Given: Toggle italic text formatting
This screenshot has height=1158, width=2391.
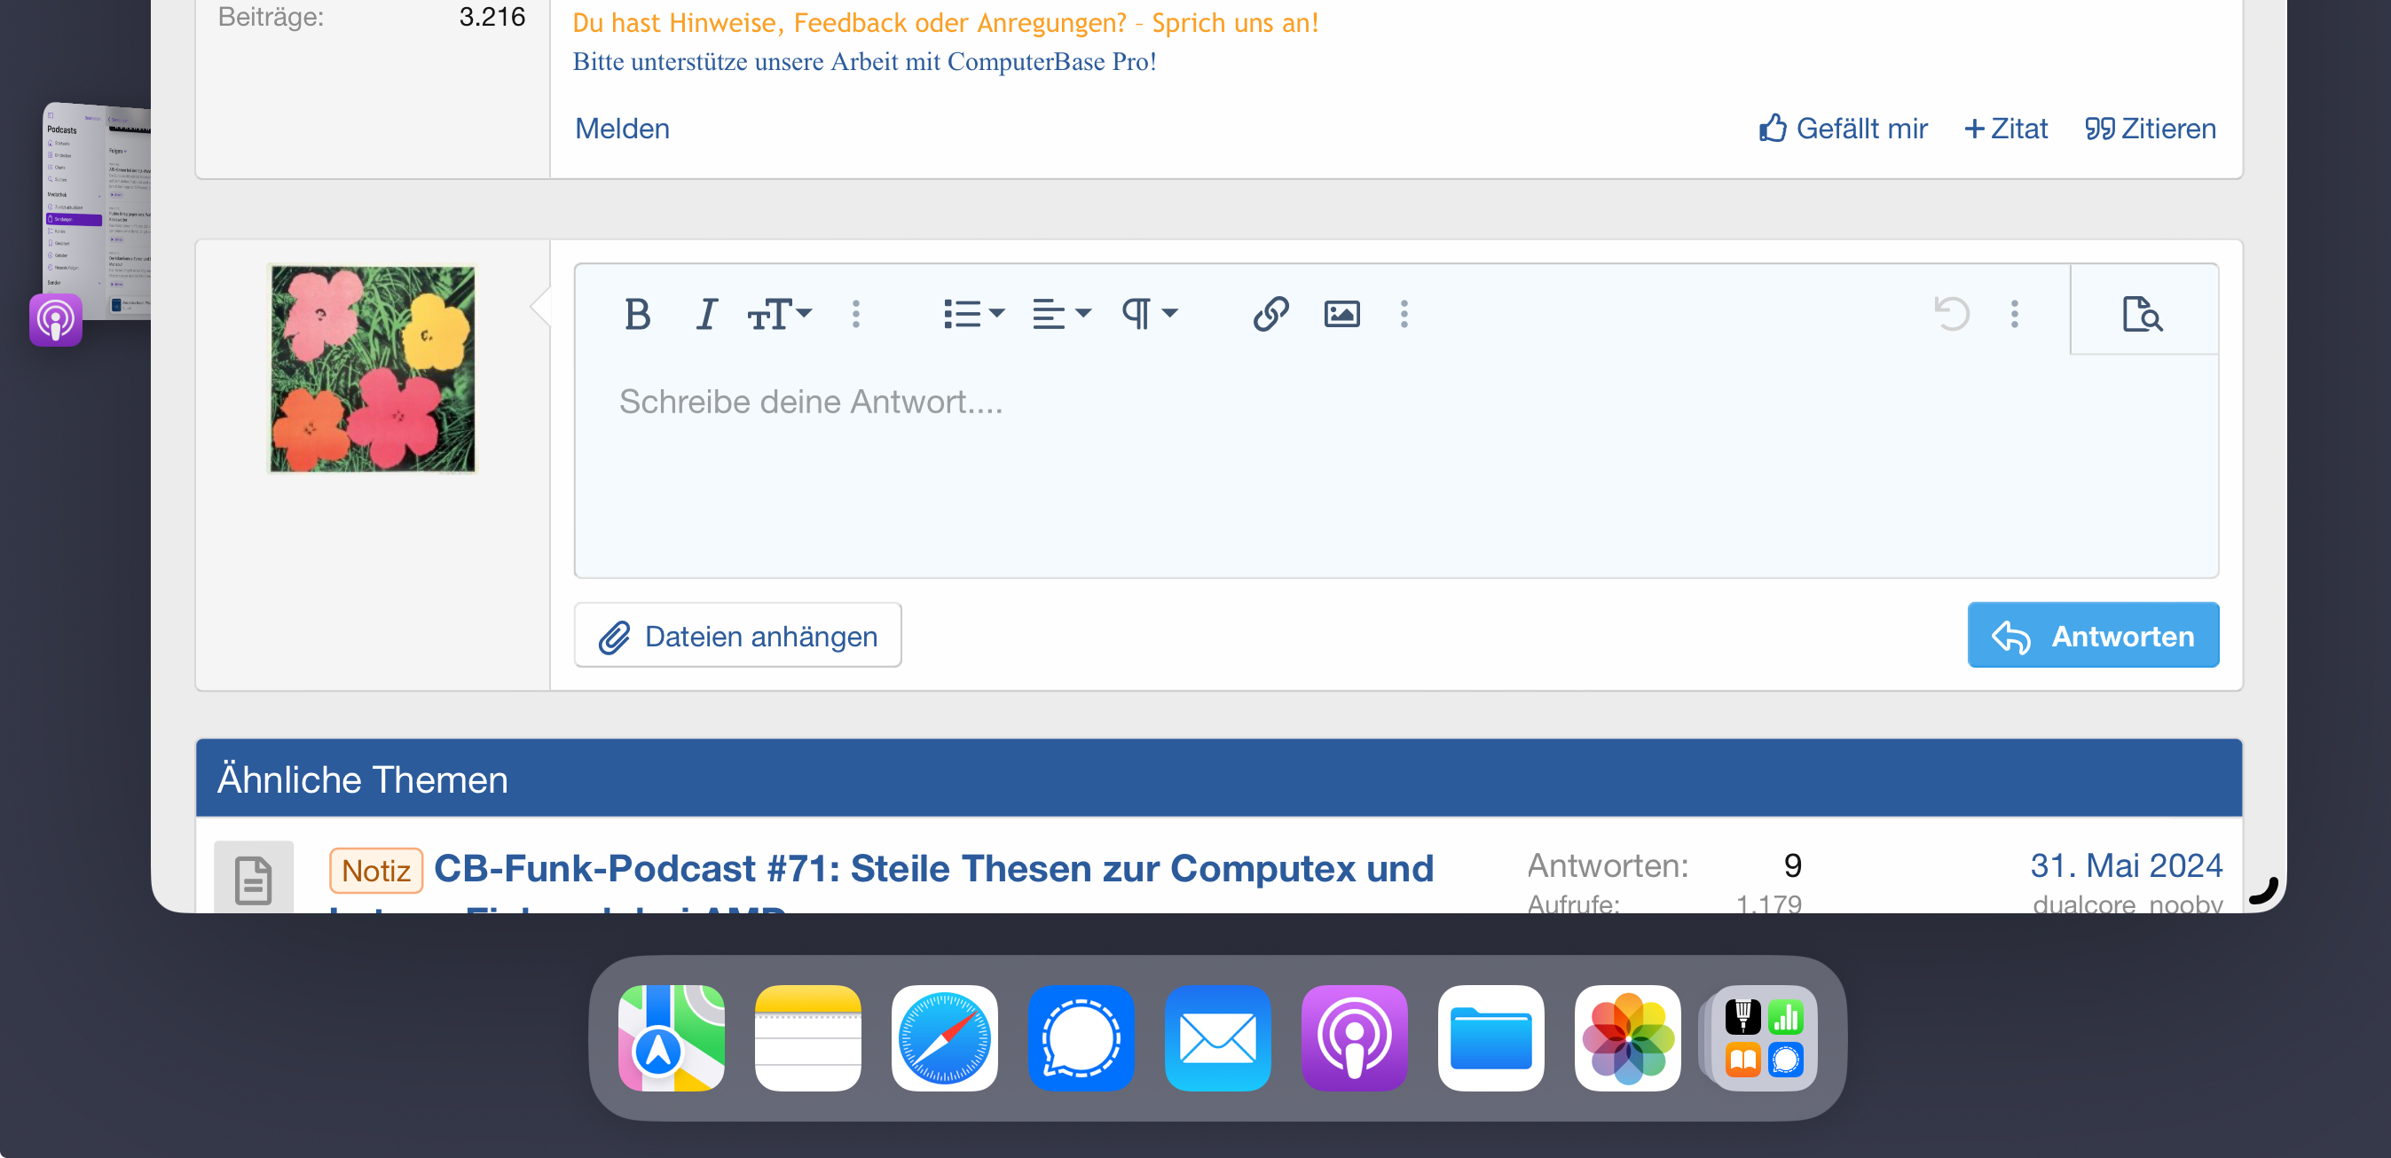Looking at the screenshot, I should pos(706,315).
